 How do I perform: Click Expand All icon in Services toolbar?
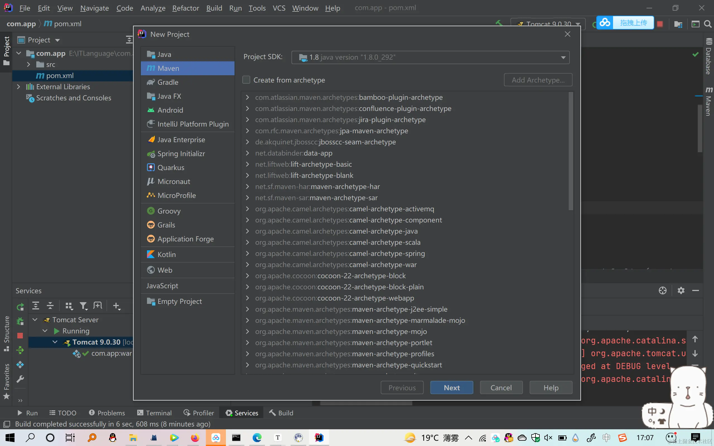(36, 306)
